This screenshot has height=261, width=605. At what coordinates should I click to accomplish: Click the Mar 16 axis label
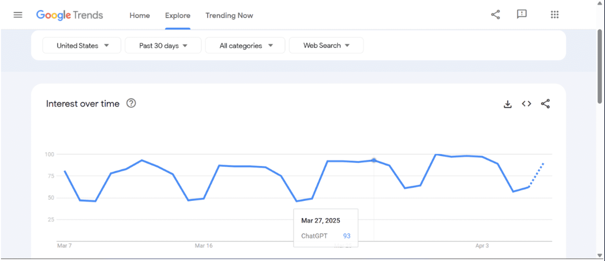click(x=204, y=246)
